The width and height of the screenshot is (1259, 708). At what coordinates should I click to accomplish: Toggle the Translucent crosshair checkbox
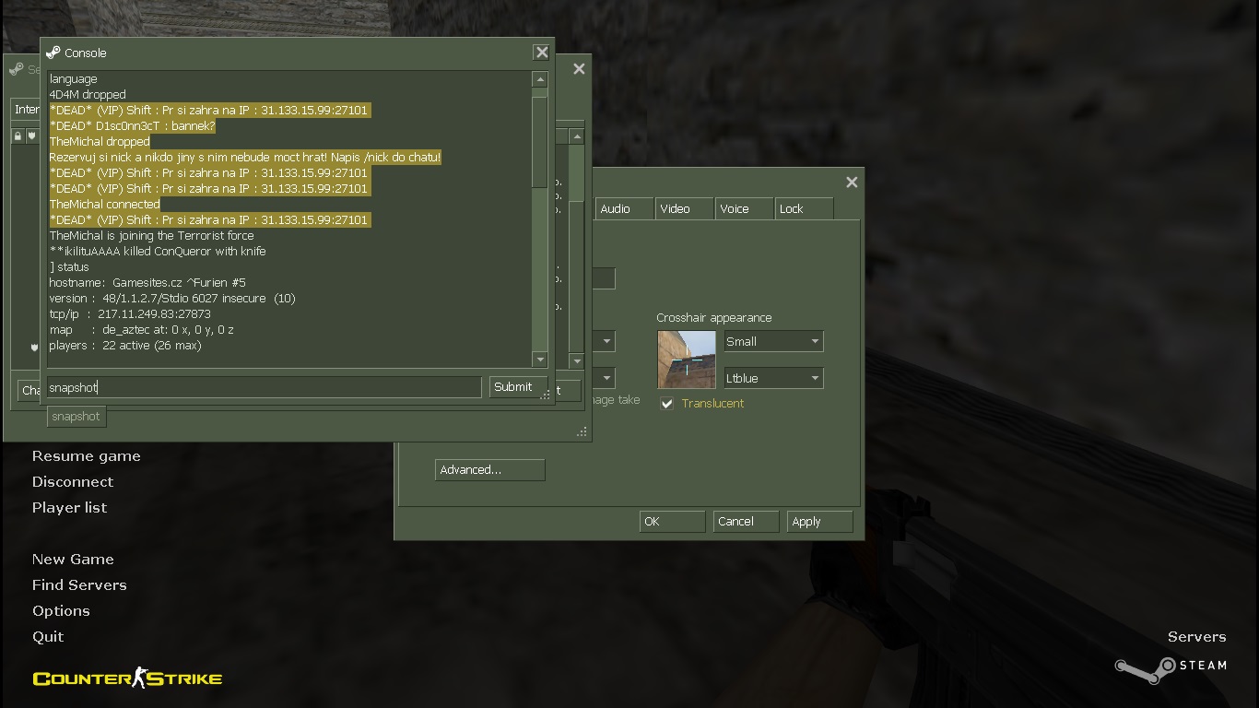[x=667, y=404]
